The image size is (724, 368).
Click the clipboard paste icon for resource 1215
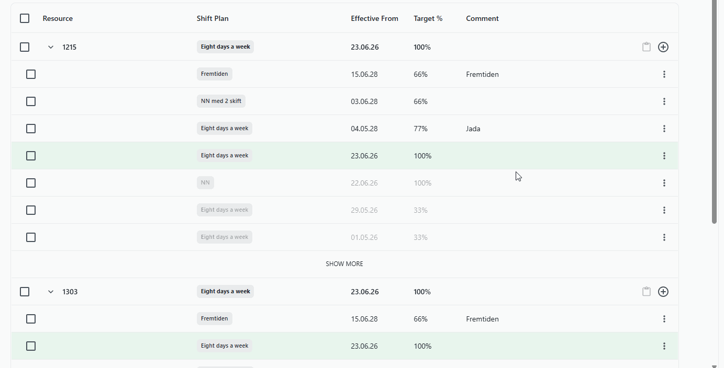[647, 47]
